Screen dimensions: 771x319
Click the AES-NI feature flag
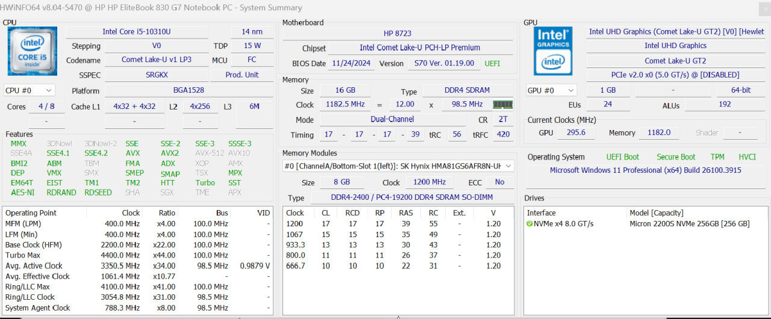pyautogui.click(x=22, y=193)
